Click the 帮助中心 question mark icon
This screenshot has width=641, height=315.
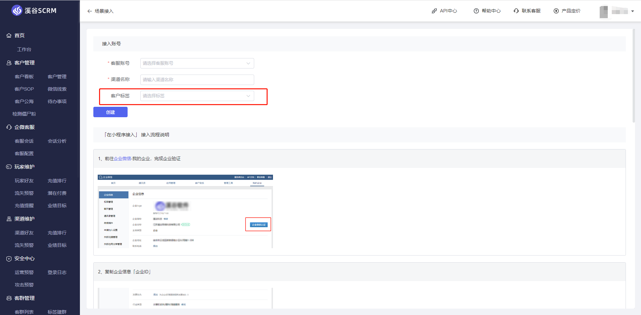pos(476,11)
